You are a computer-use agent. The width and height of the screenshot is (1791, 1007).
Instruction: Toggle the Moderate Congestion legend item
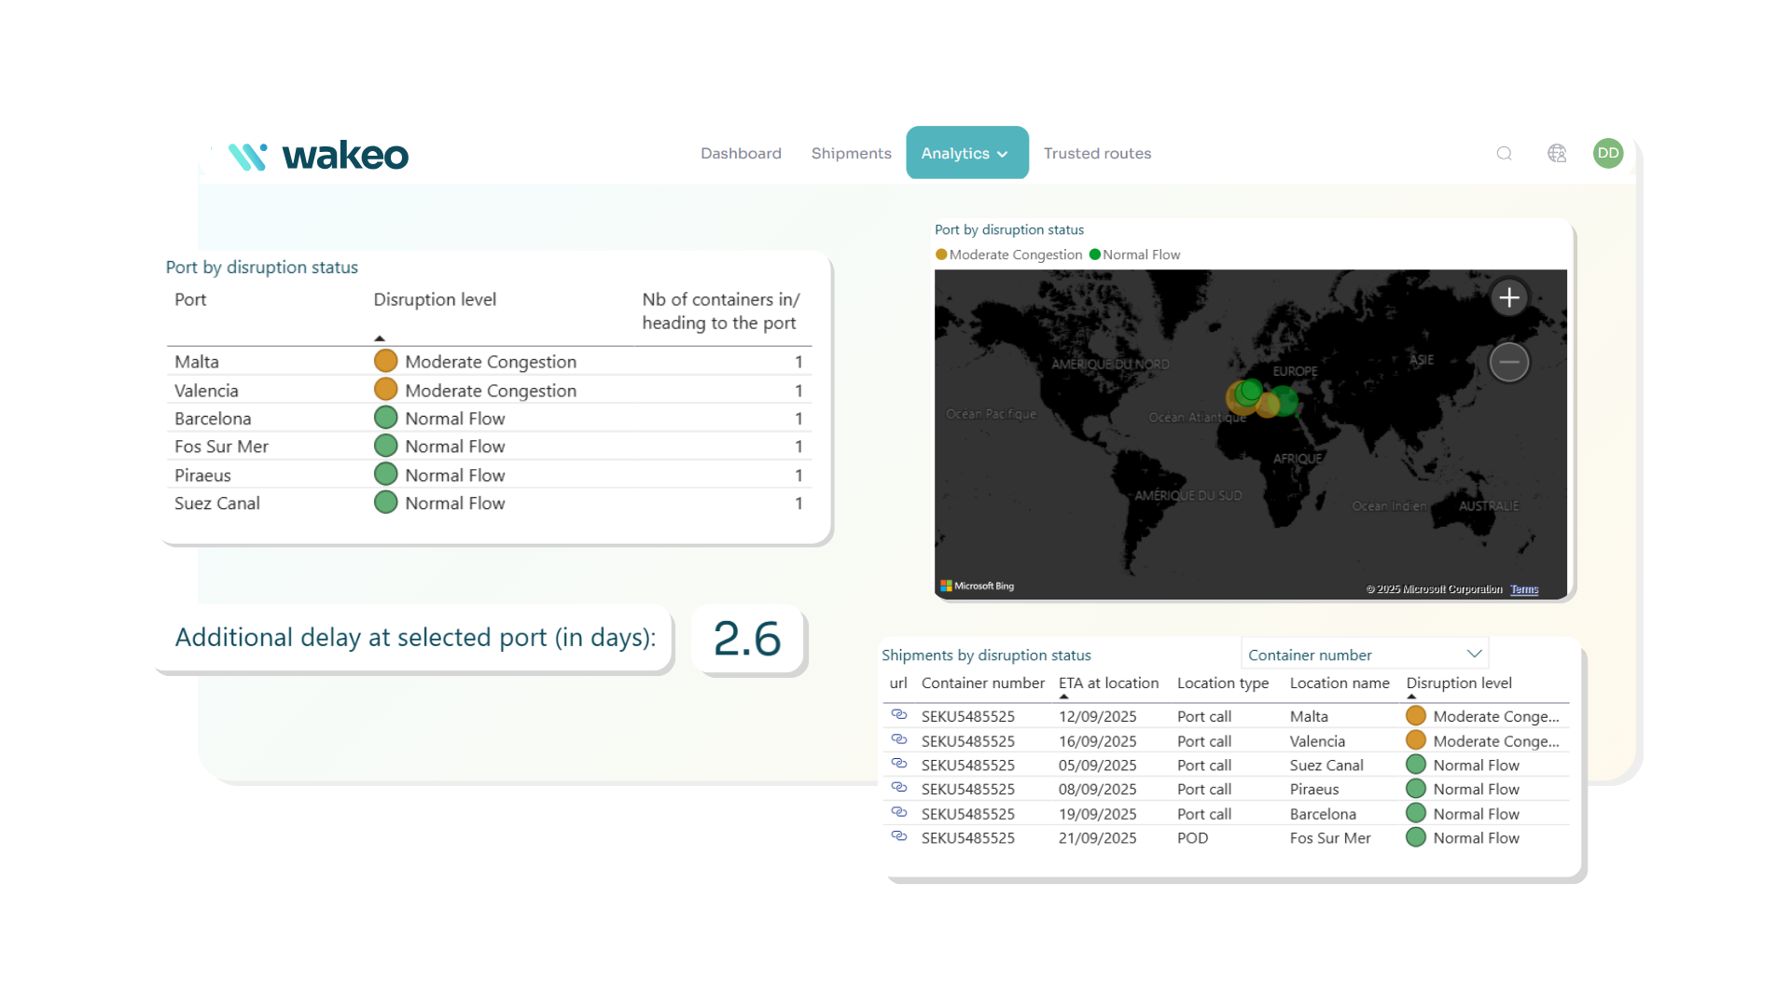tap(1007, 255)
